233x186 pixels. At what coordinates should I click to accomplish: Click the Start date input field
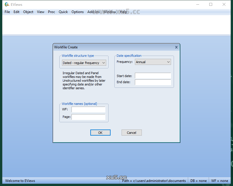point(153,76)
